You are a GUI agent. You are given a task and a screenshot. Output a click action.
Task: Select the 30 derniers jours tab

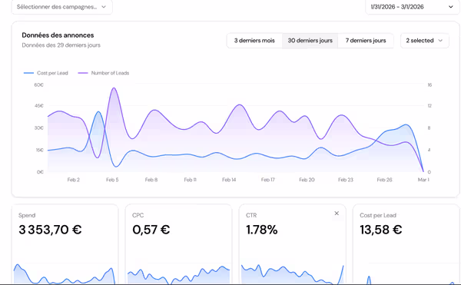(310, 41)
